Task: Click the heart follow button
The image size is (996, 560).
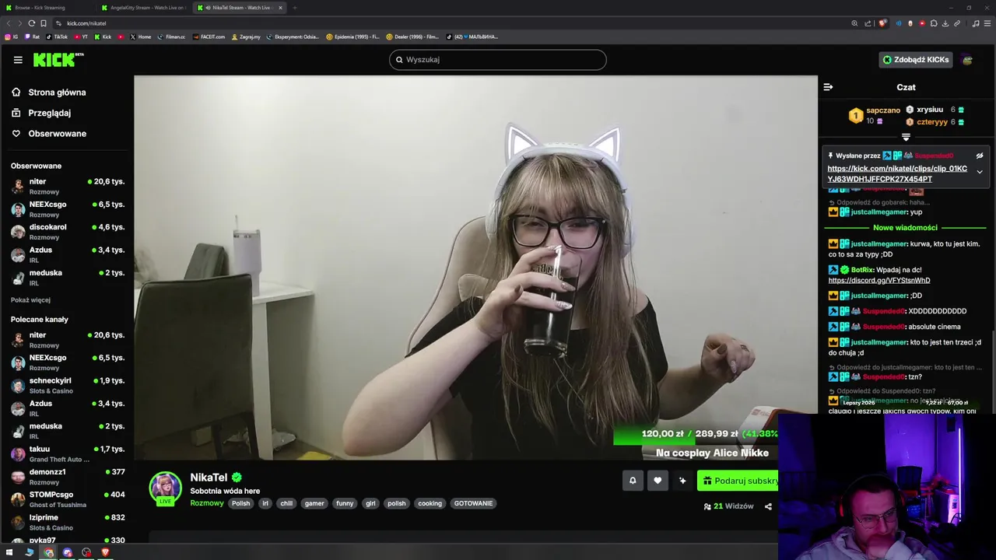Action: (x=658, y=481)
